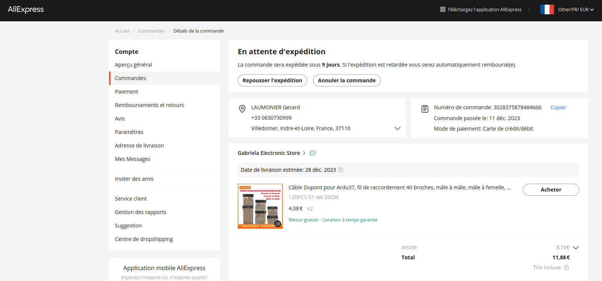Click the order document icon
The height and width of the screenshot is (281, 602).
425,109
